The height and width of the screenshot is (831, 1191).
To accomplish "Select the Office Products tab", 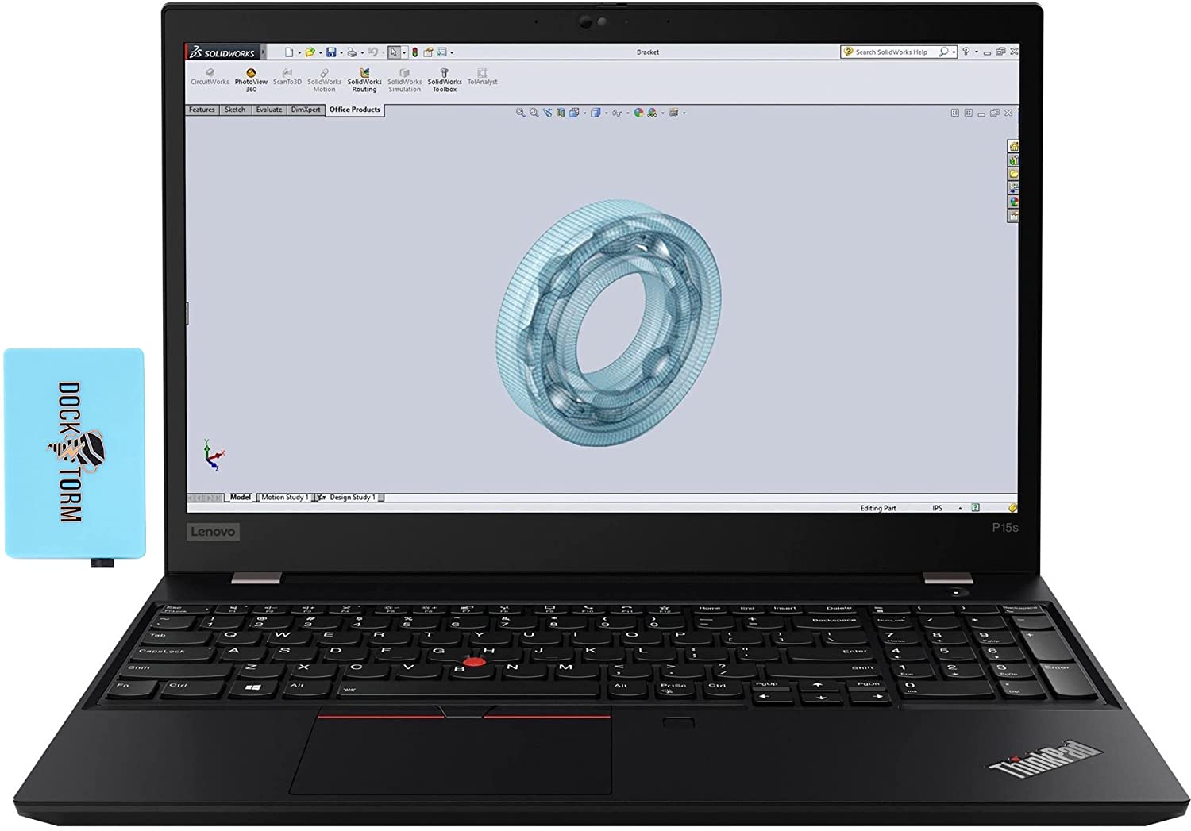I will pyautogui.click(x=355, y=110).
